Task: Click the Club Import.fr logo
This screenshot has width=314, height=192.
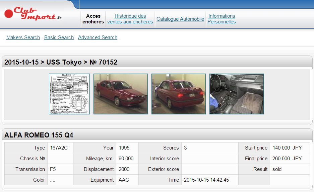Action: pos(33,14)
